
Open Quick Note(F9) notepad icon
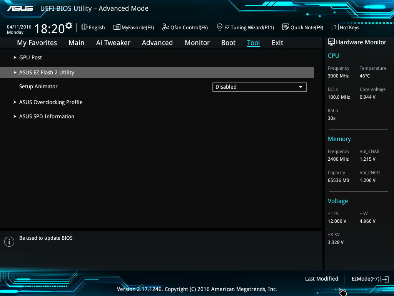tap(285, 27)
